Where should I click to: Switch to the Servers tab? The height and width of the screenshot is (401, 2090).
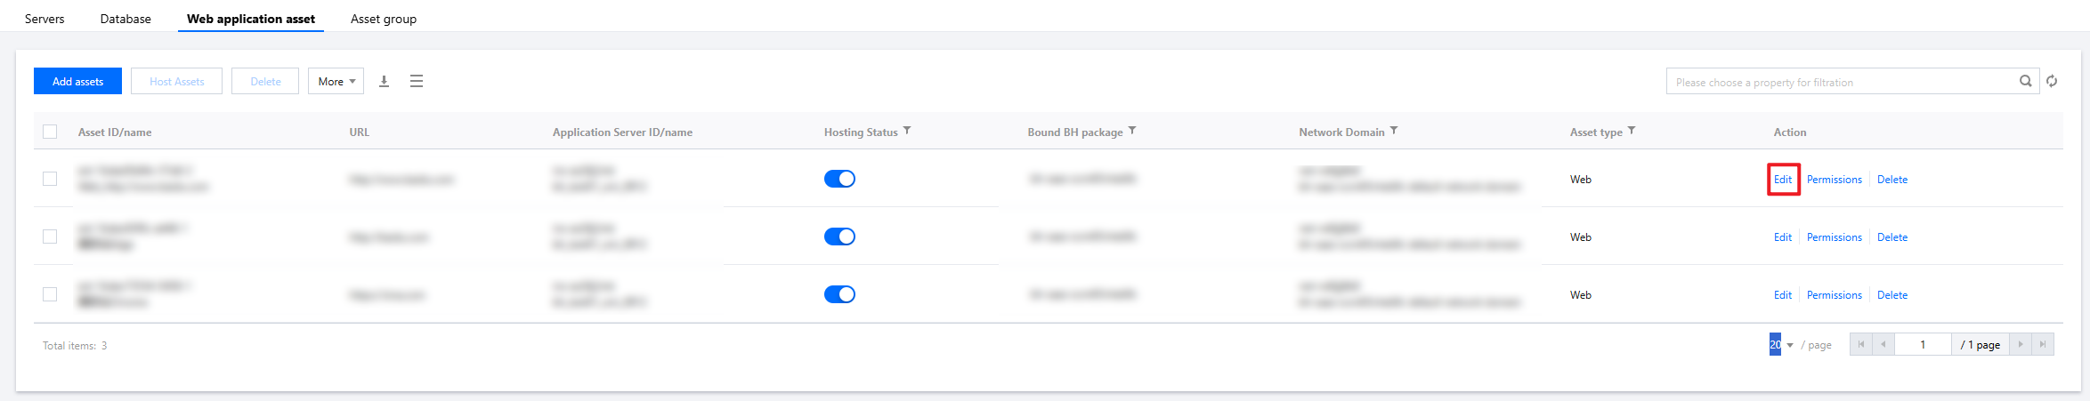pos(45,19)
